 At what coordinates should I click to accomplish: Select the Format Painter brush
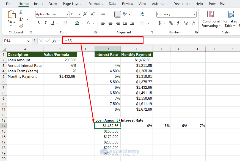21,26
